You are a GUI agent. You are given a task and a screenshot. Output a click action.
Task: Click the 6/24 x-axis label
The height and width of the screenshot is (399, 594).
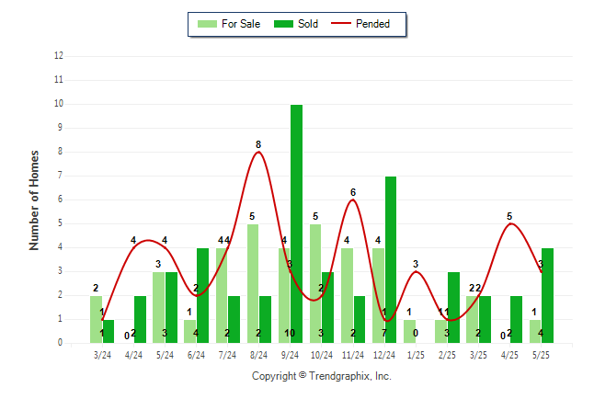point(196,355)
